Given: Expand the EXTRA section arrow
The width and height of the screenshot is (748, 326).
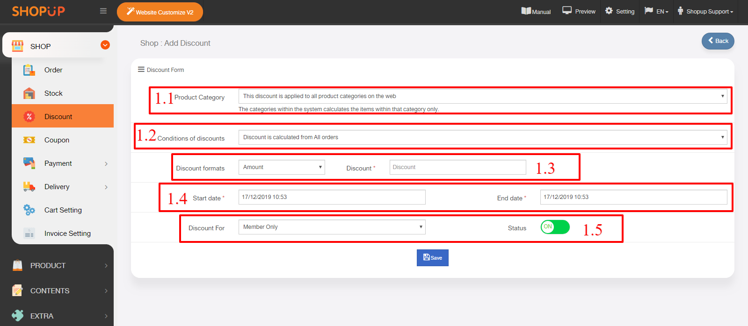Looking at the screenshot, I should [106, 316].
